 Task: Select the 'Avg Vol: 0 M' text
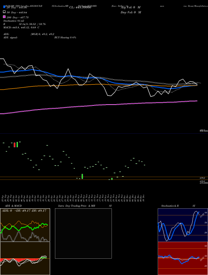(x=131, y=7)
